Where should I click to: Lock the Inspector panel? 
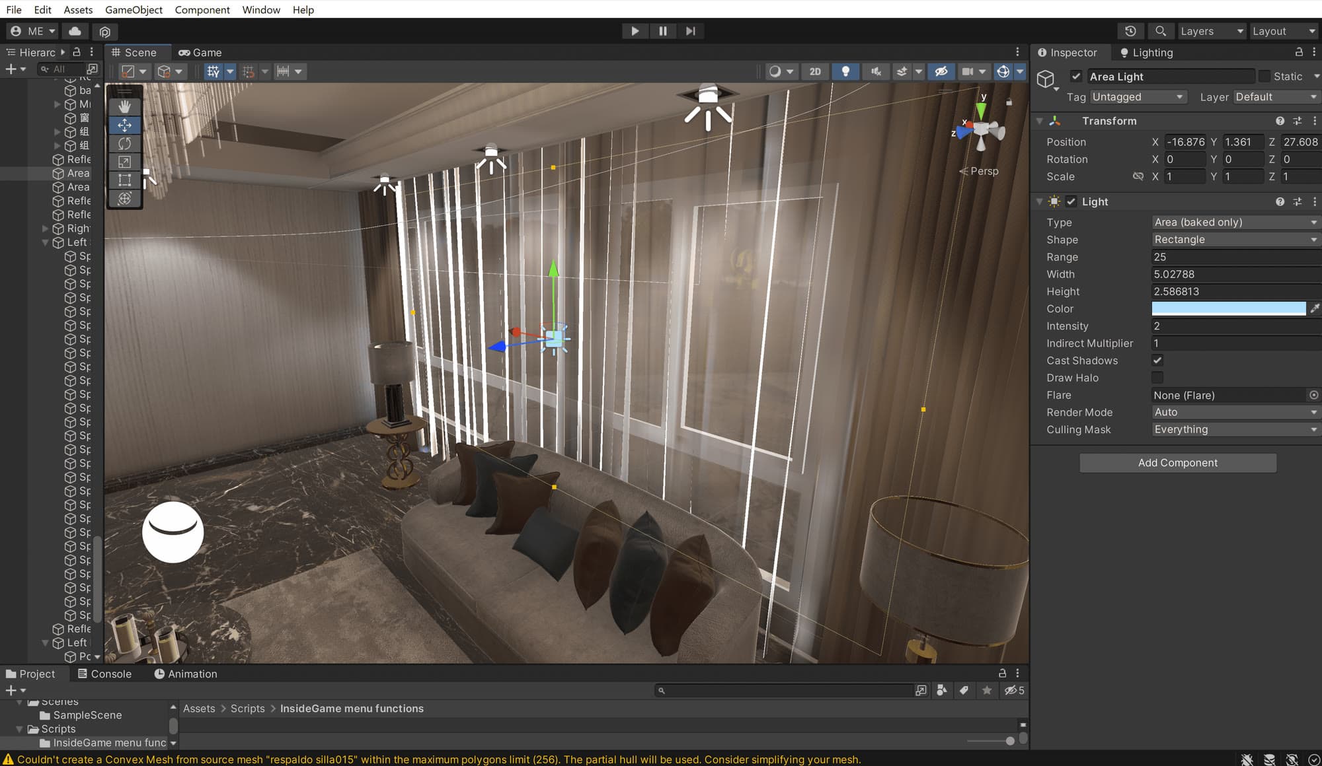click(1298, 52)
